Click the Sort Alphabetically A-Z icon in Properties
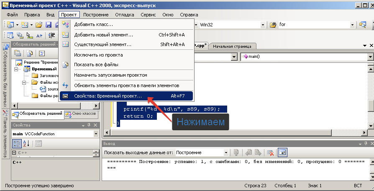 [x=26, y=144]
